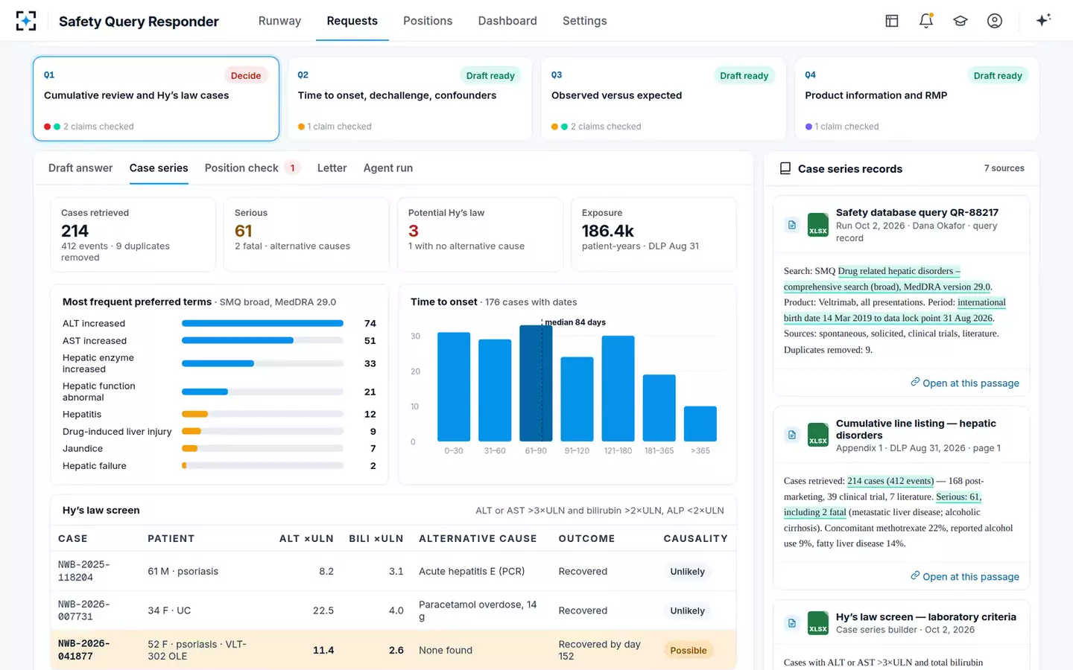Click the book icon beside Case series records
This screenshot has width=1073, height=670.
[785, 168]
